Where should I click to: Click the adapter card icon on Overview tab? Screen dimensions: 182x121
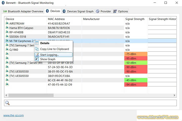coord(5,11)
